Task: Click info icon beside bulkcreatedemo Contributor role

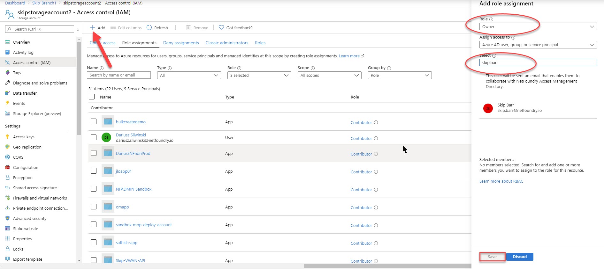Action: (x=376, y=122)
